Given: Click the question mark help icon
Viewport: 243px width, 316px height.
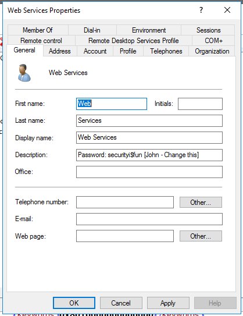Looking at the screenshot, I should point(201,10).
